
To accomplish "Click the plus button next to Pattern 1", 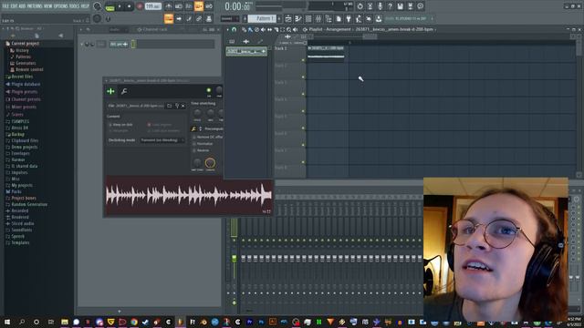I will click(x=279, y=18).
